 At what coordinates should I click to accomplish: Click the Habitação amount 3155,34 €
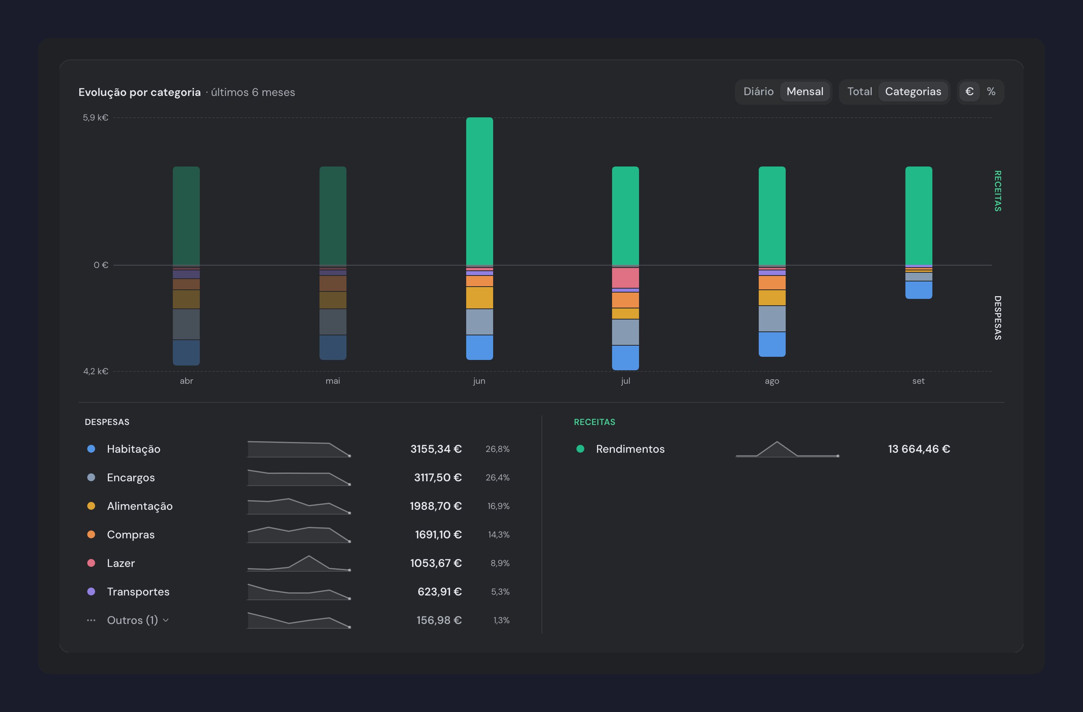436,449
